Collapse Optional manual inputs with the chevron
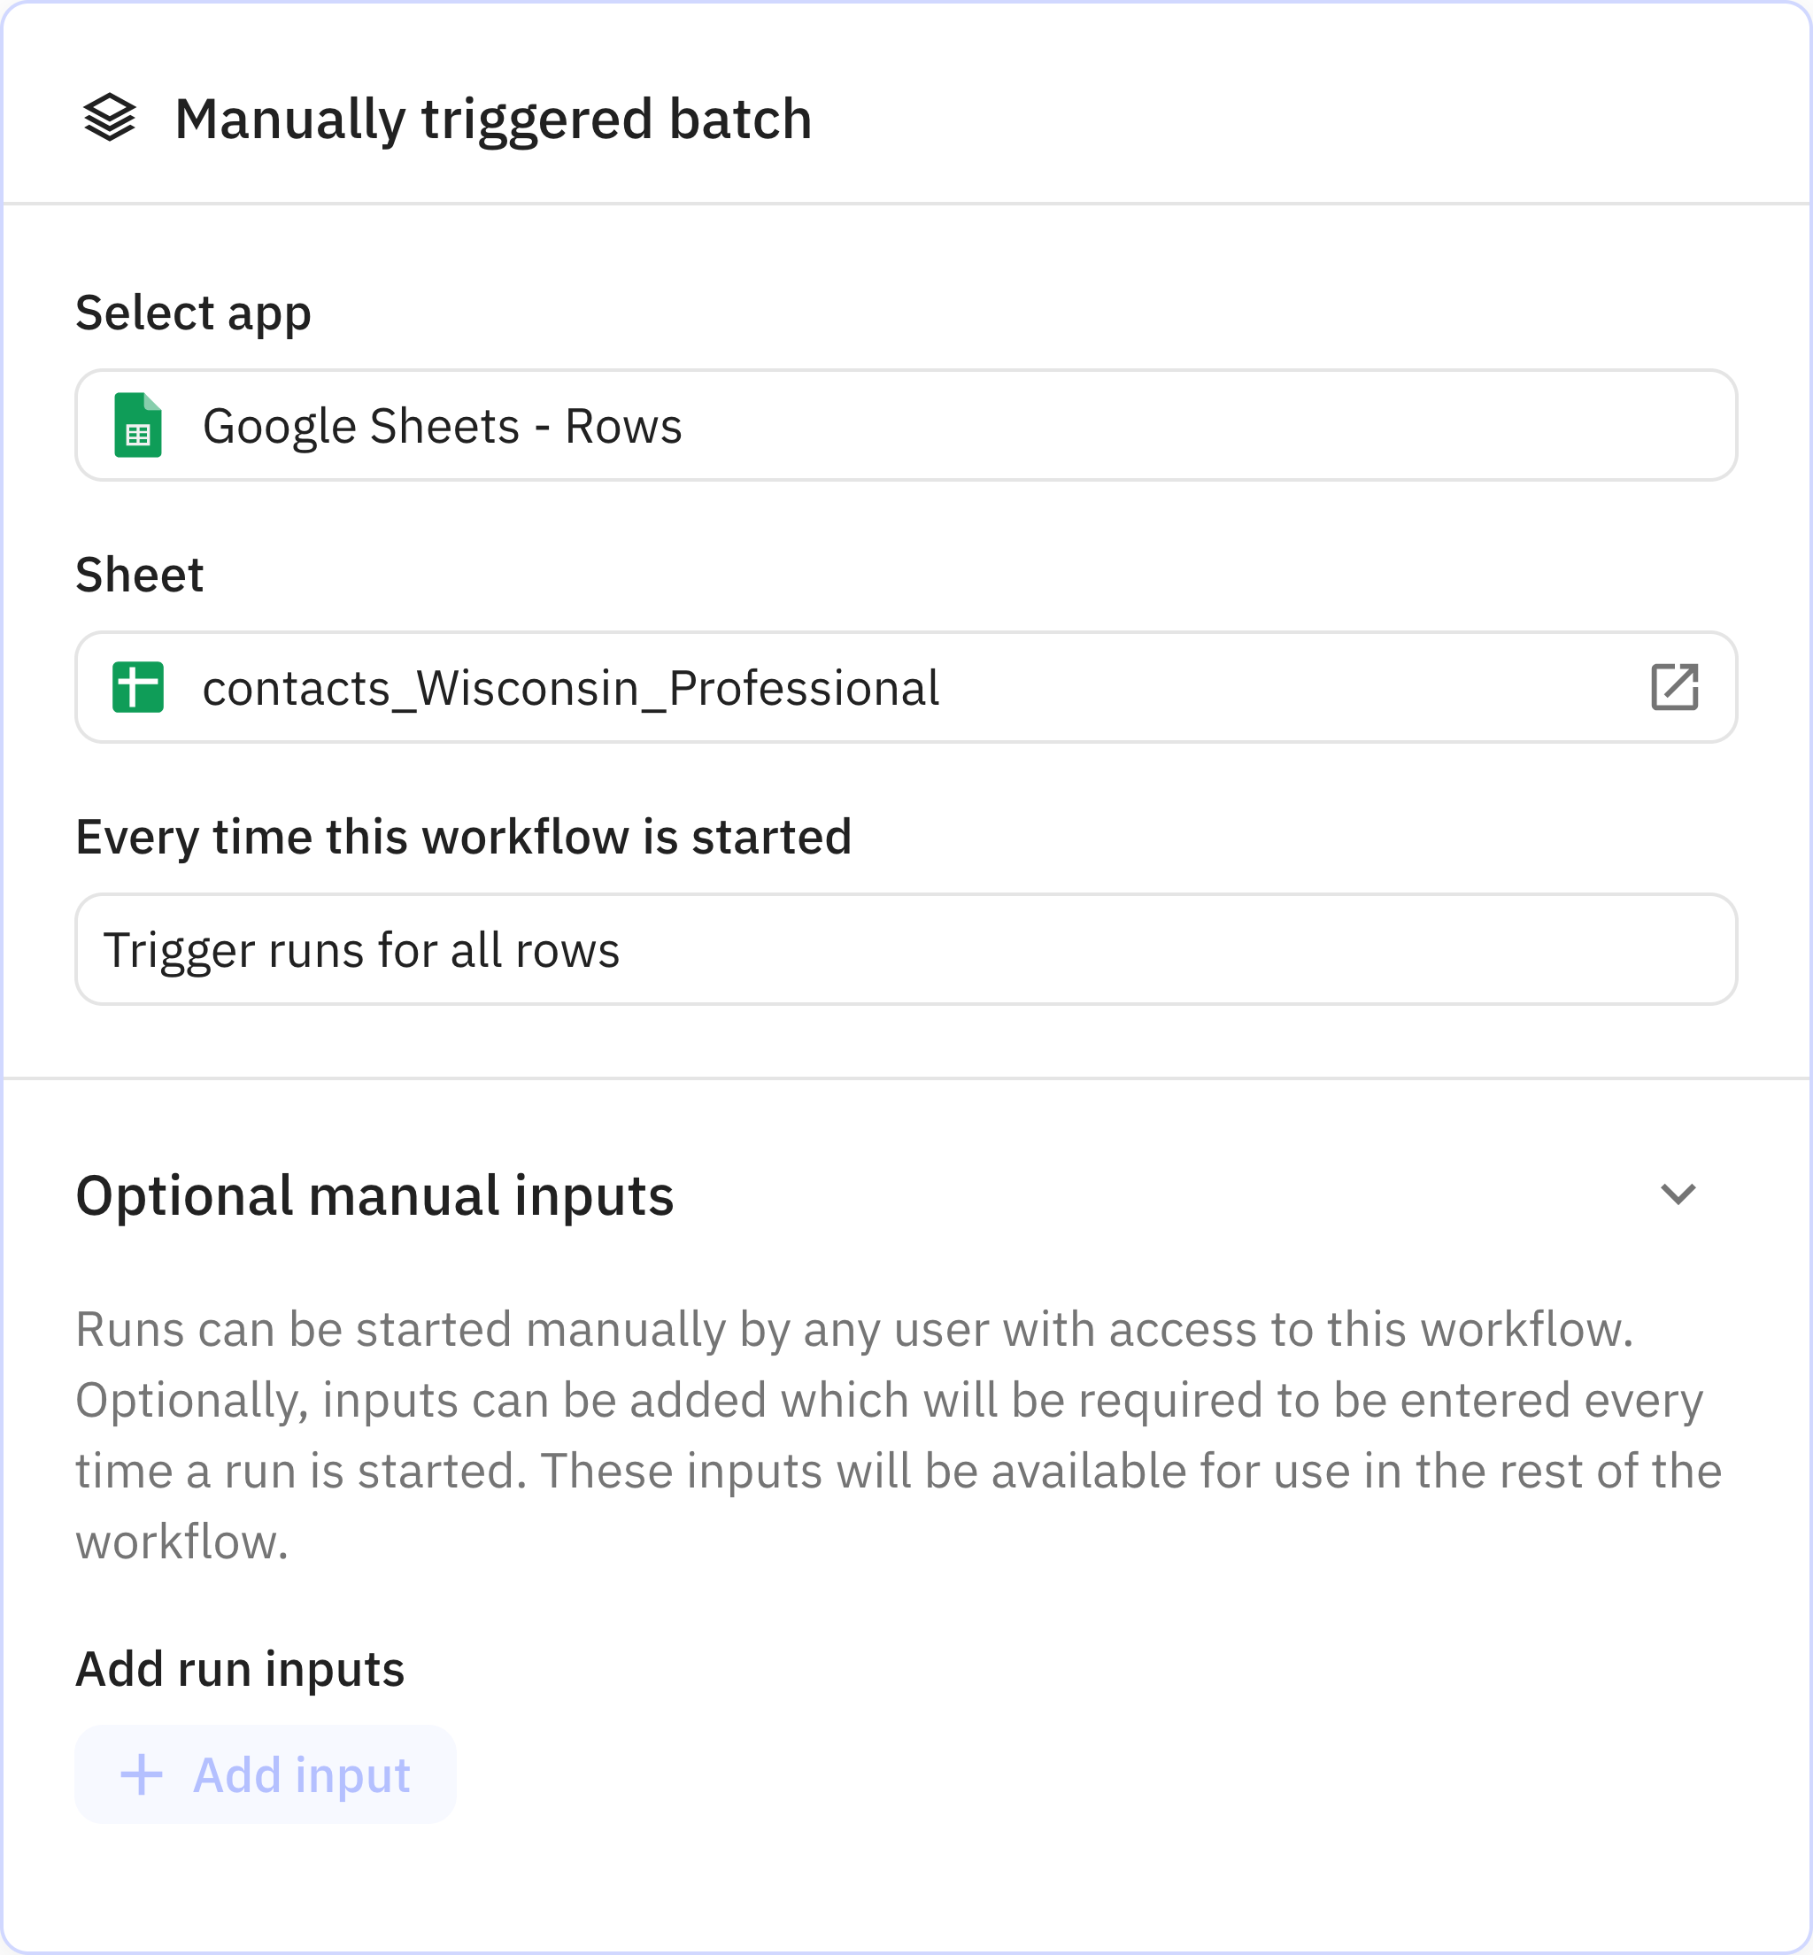Image resolution: width=1813 pixels, height=1955 pixels. point(1678,1194)
